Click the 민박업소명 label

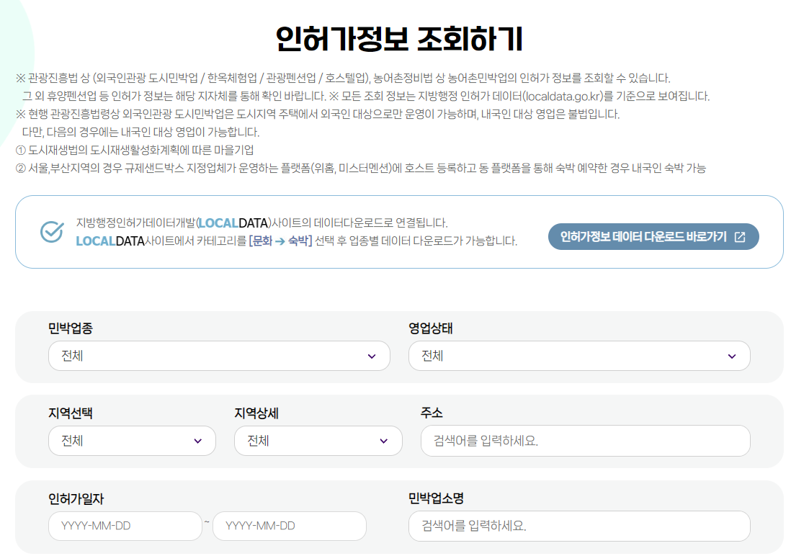coord(436,498)
